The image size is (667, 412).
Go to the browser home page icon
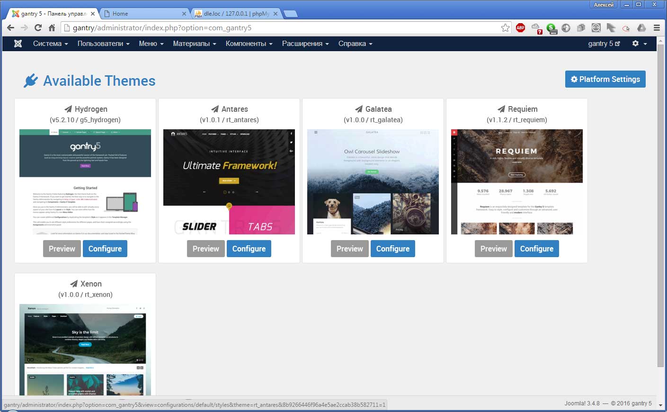52,28
